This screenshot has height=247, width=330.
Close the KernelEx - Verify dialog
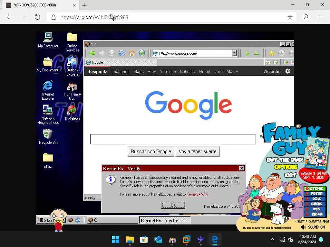pos(242,168)
